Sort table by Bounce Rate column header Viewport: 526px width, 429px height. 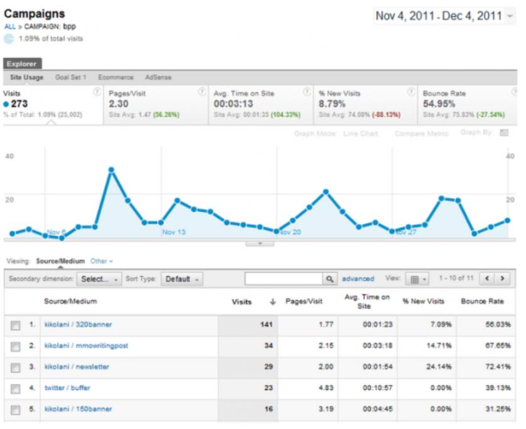click(483, 301)
